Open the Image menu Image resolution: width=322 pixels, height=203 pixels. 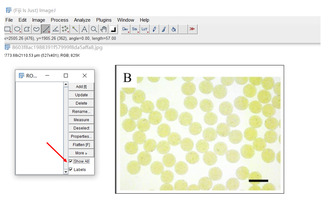38,20
